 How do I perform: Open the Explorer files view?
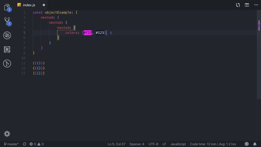pyautogui.click(x=7, y=7)
